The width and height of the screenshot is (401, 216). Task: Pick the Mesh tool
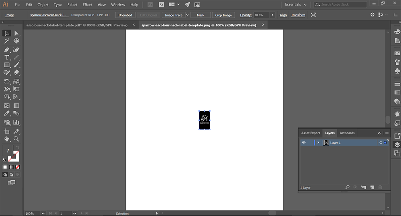point(7,106)
